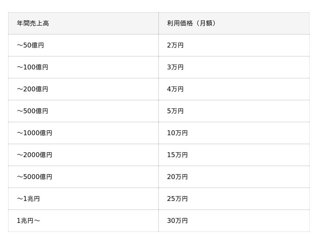Click the ～1兆円 cell
Viewport: 325px width, 244px height.
coord(83,199)
